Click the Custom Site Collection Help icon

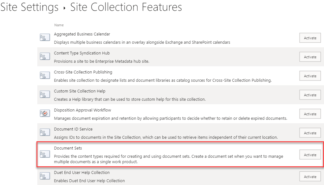[x=44, y=94]
